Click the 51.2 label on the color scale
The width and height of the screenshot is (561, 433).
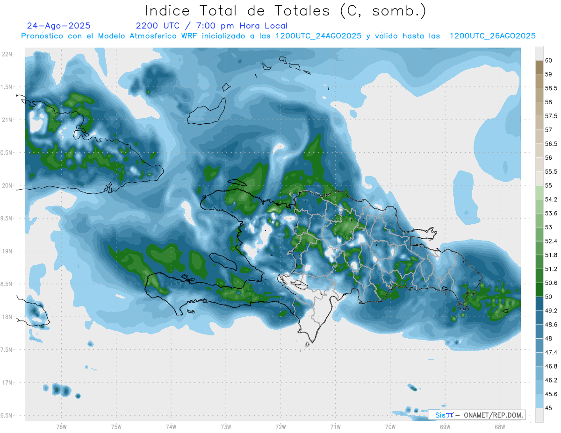pyautogui.click(x=551, y=269)
